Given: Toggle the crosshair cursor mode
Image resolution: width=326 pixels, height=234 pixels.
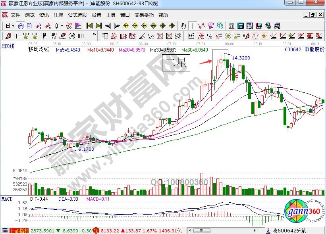Looking at the screenshot, I should (193, 26).
